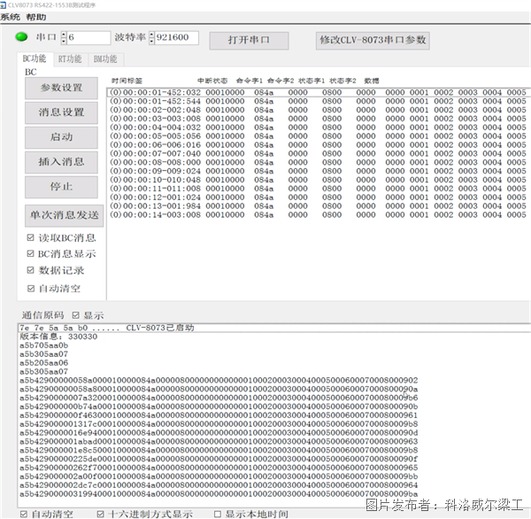Toggle the 通信原码 显示 checkbox

(x=76, y=315)
